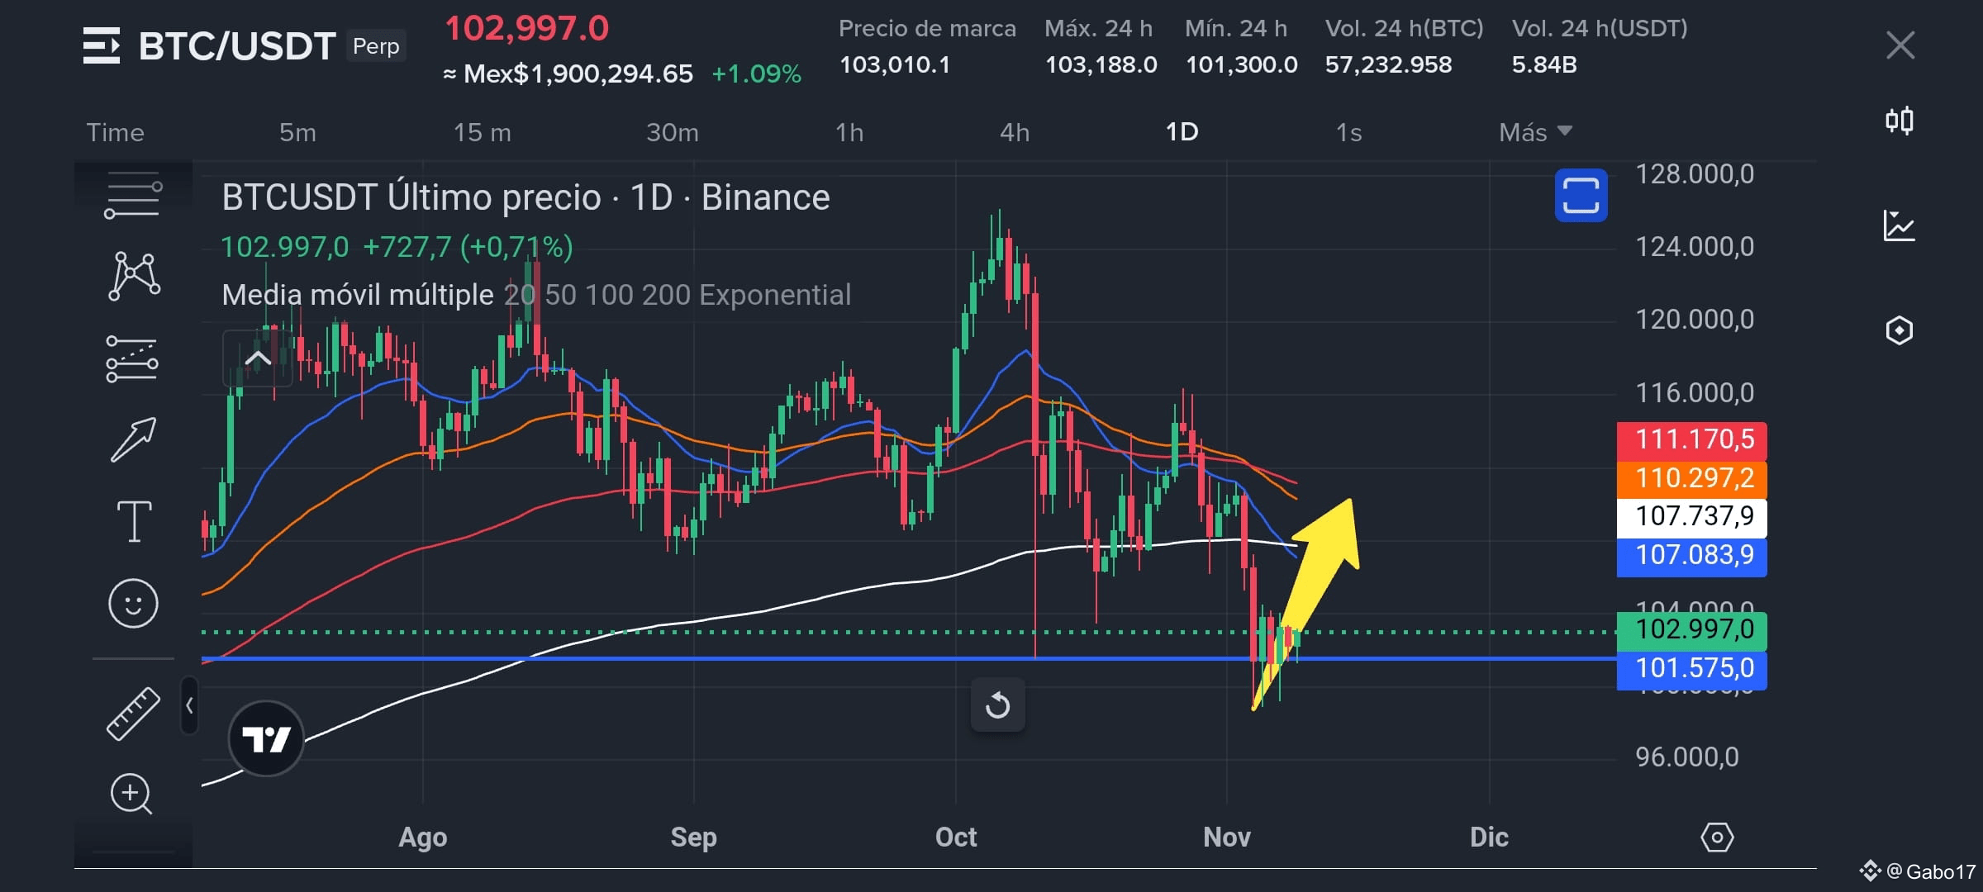The height and width of the screenshot is (892, 1983).
Task: Switch to the 30m interval
Action: coord(673,132)
